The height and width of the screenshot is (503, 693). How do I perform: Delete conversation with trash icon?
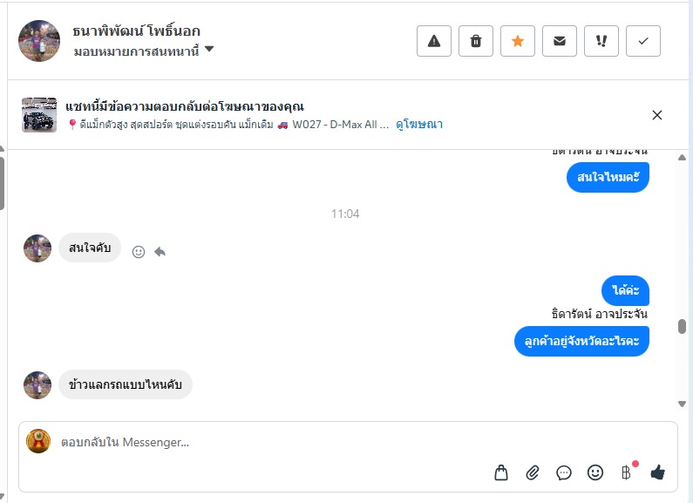click(x=476, y=41)
